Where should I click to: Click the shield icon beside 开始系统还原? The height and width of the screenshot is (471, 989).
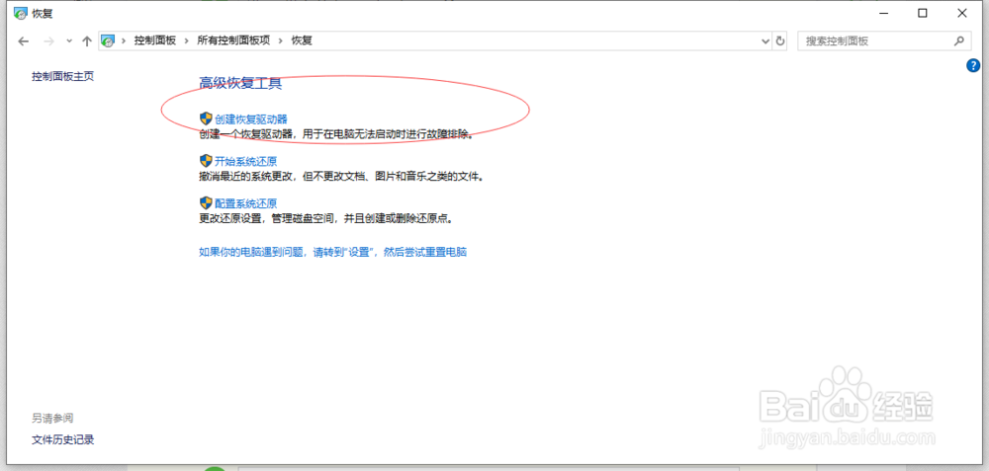pos(206,160)
